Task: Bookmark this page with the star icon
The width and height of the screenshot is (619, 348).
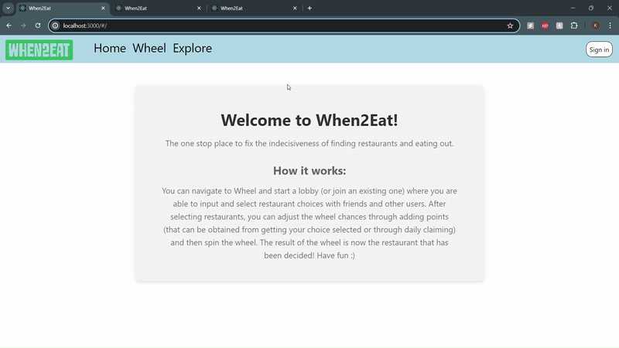Action: click(x=510, y=26)
